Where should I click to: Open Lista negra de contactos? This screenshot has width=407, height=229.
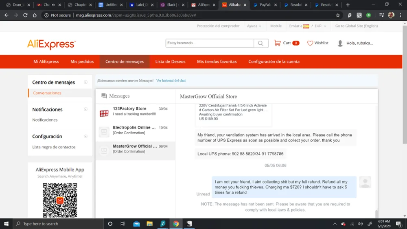(x=54, y=147)
